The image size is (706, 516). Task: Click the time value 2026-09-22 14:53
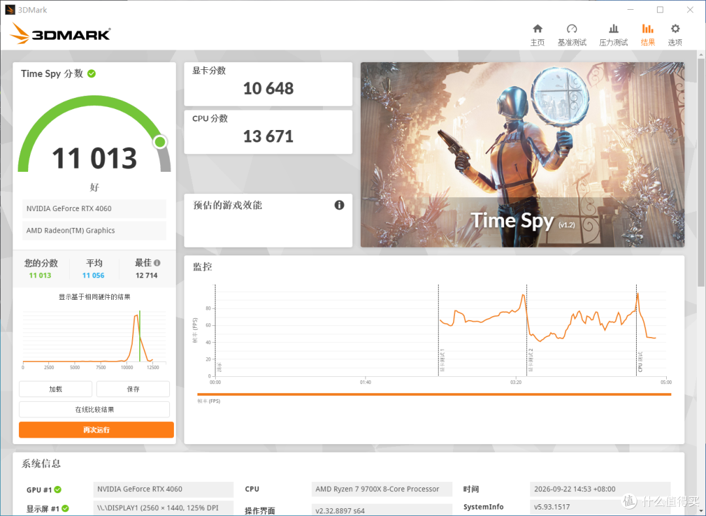(x=600, y=489)
